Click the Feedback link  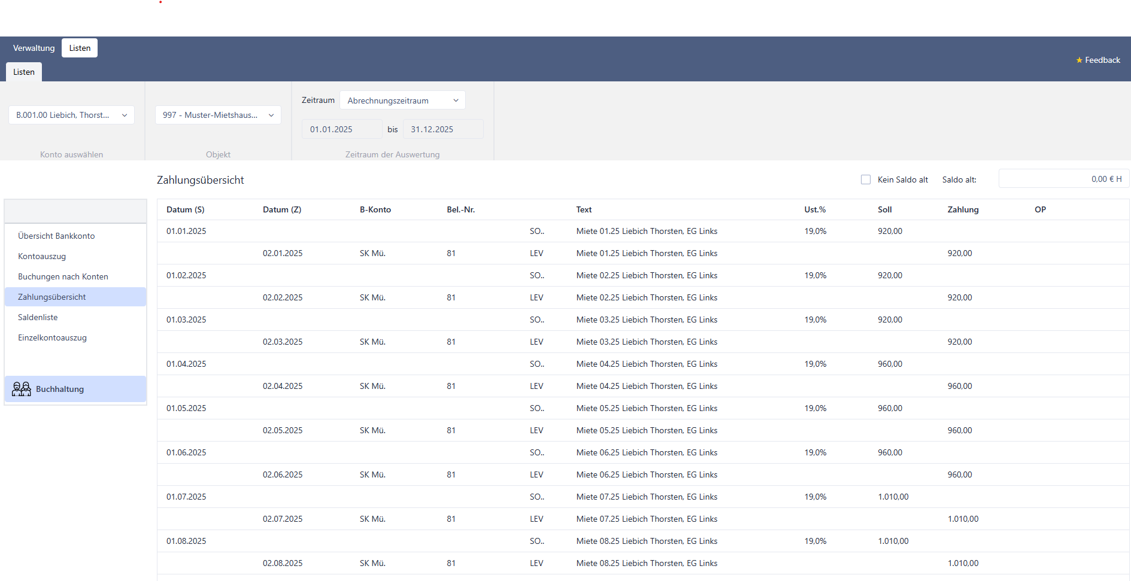coord(1102,60)
